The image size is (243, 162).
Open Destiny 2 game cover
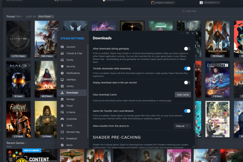19,39
